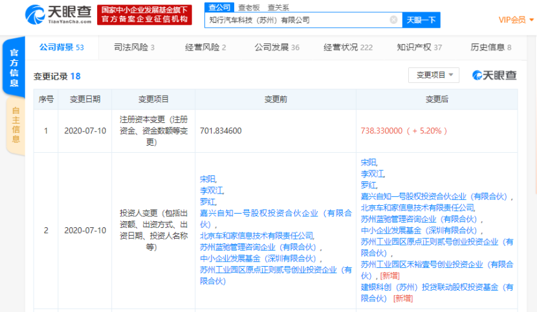Open investor link 宋阳 in 变更前 column
Image resolution: width=537 pixels, height=312 pixels.
(208, 179)
